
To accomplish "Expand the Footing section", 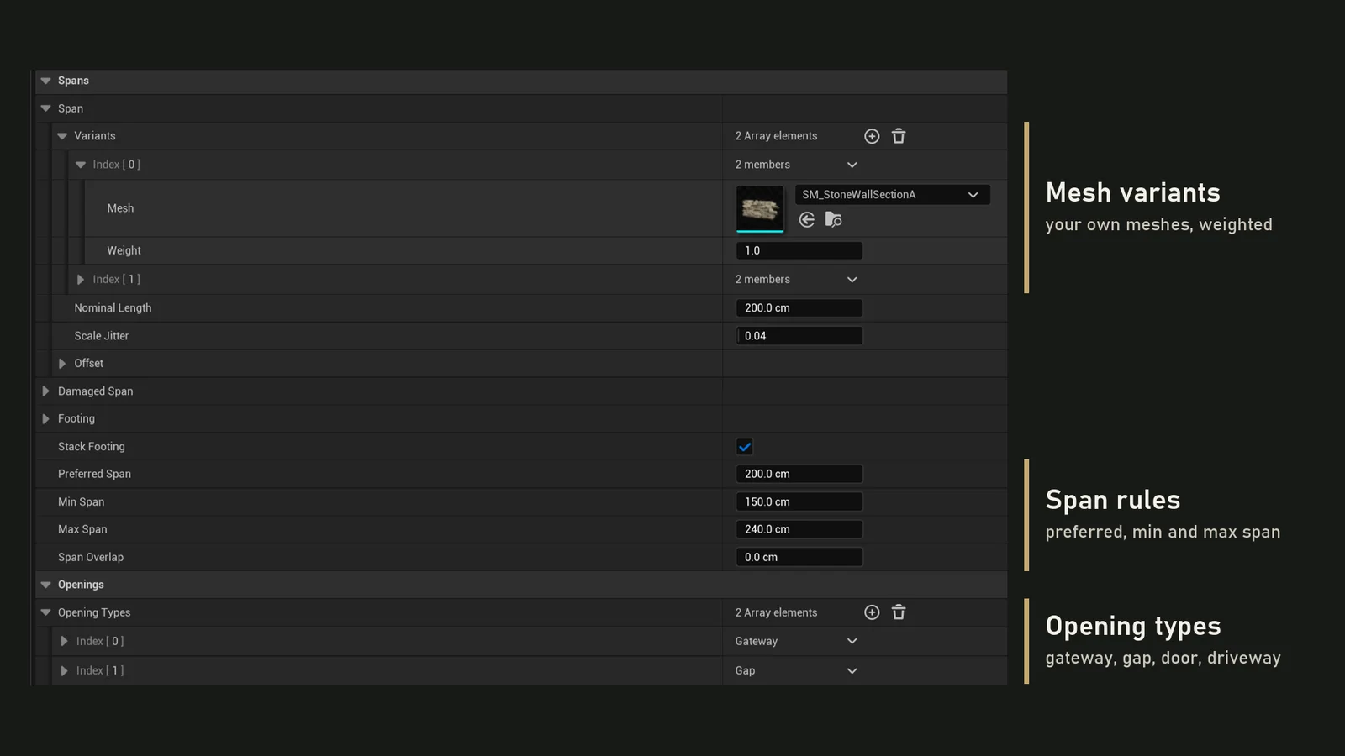I will pyautogui.click(x=46, y=419).
